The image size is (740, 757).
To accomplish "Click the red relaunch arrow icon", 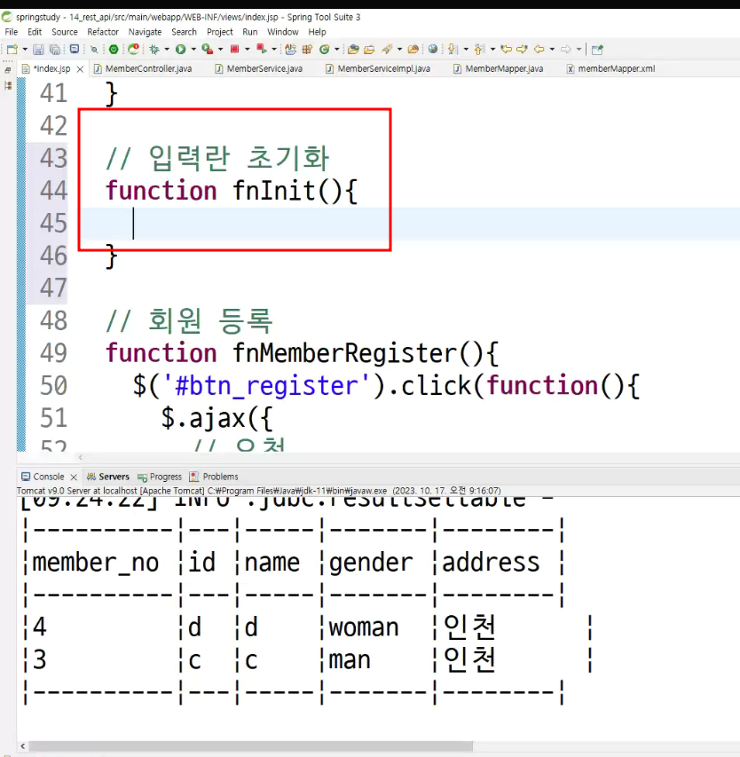I will [261, 49].
